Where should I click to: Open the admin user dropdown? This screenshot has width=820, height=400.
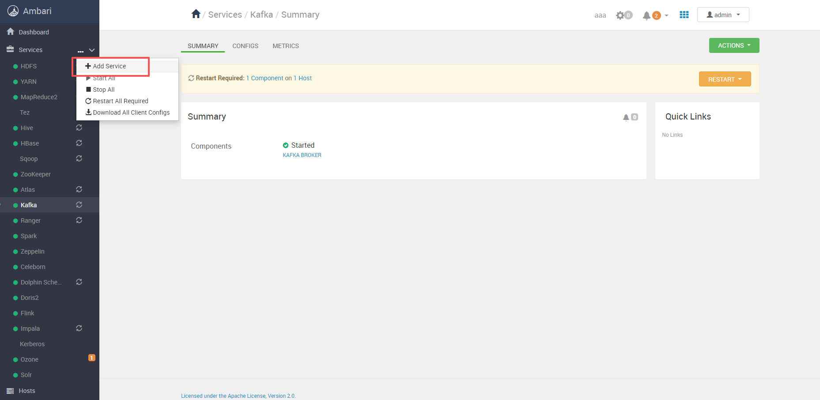click(x=723, y=15)
